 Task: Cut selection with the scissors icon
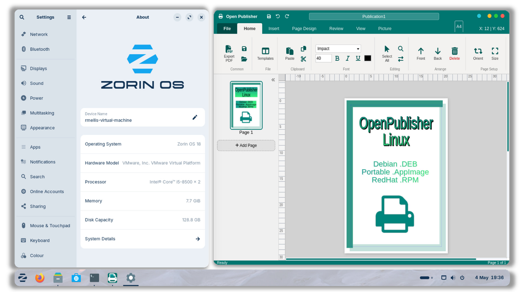click(303, 59)
